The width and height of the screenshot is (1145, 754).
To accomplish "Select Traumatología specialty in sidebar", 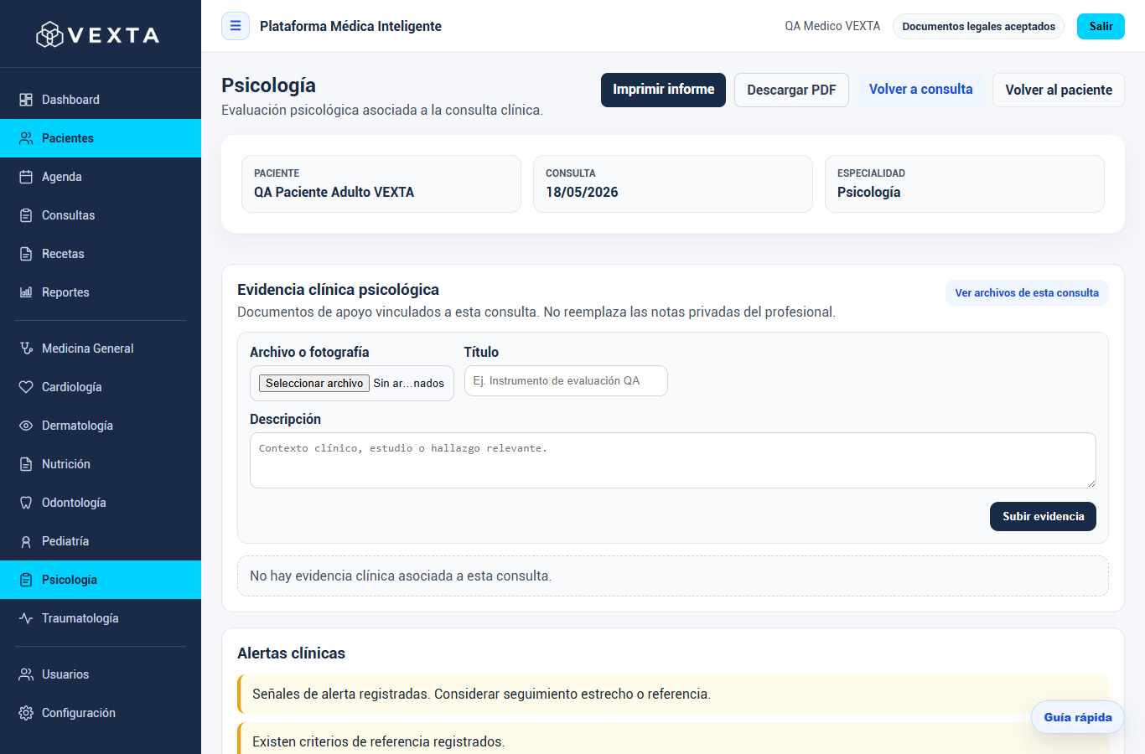I will click(x=101, y=618).
